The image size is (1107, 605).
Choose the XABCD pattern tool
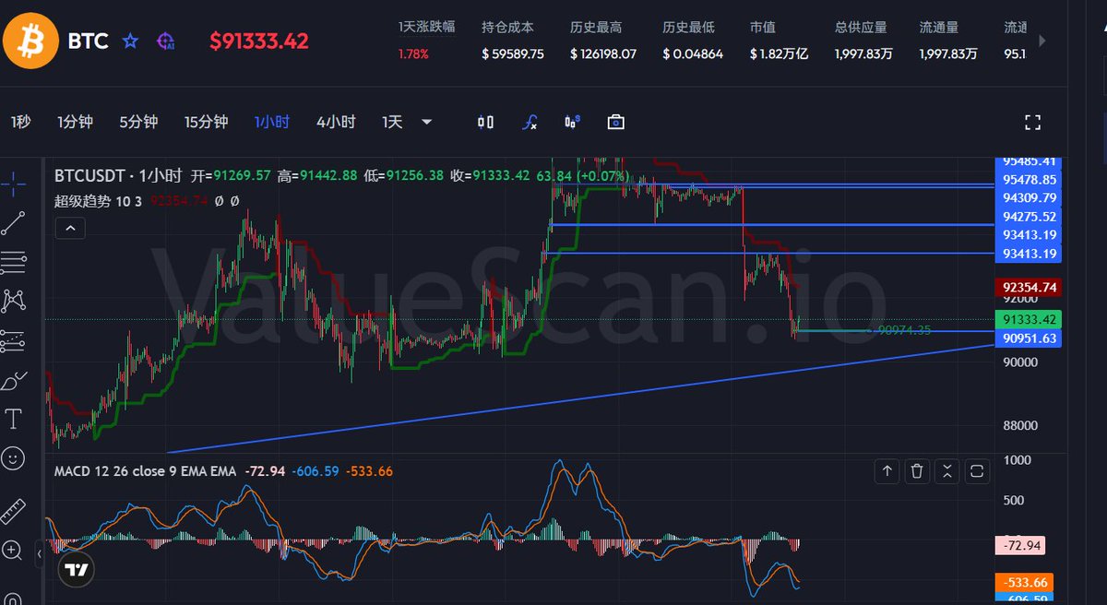click(14, 301)
